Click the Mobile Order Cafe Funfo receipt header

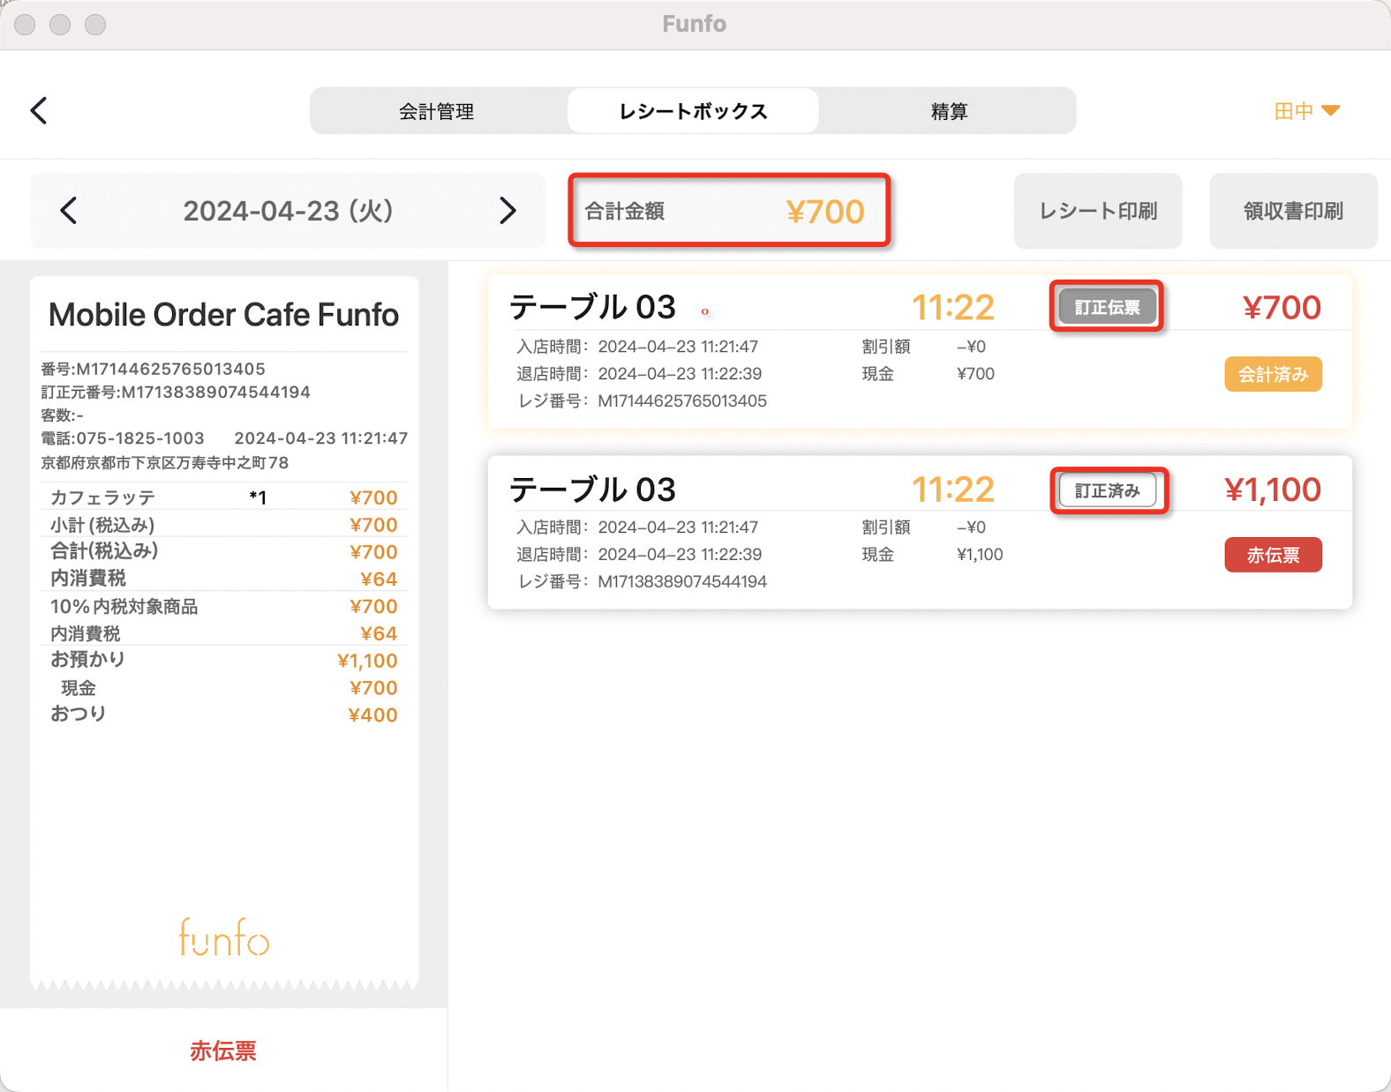(223, 315)
